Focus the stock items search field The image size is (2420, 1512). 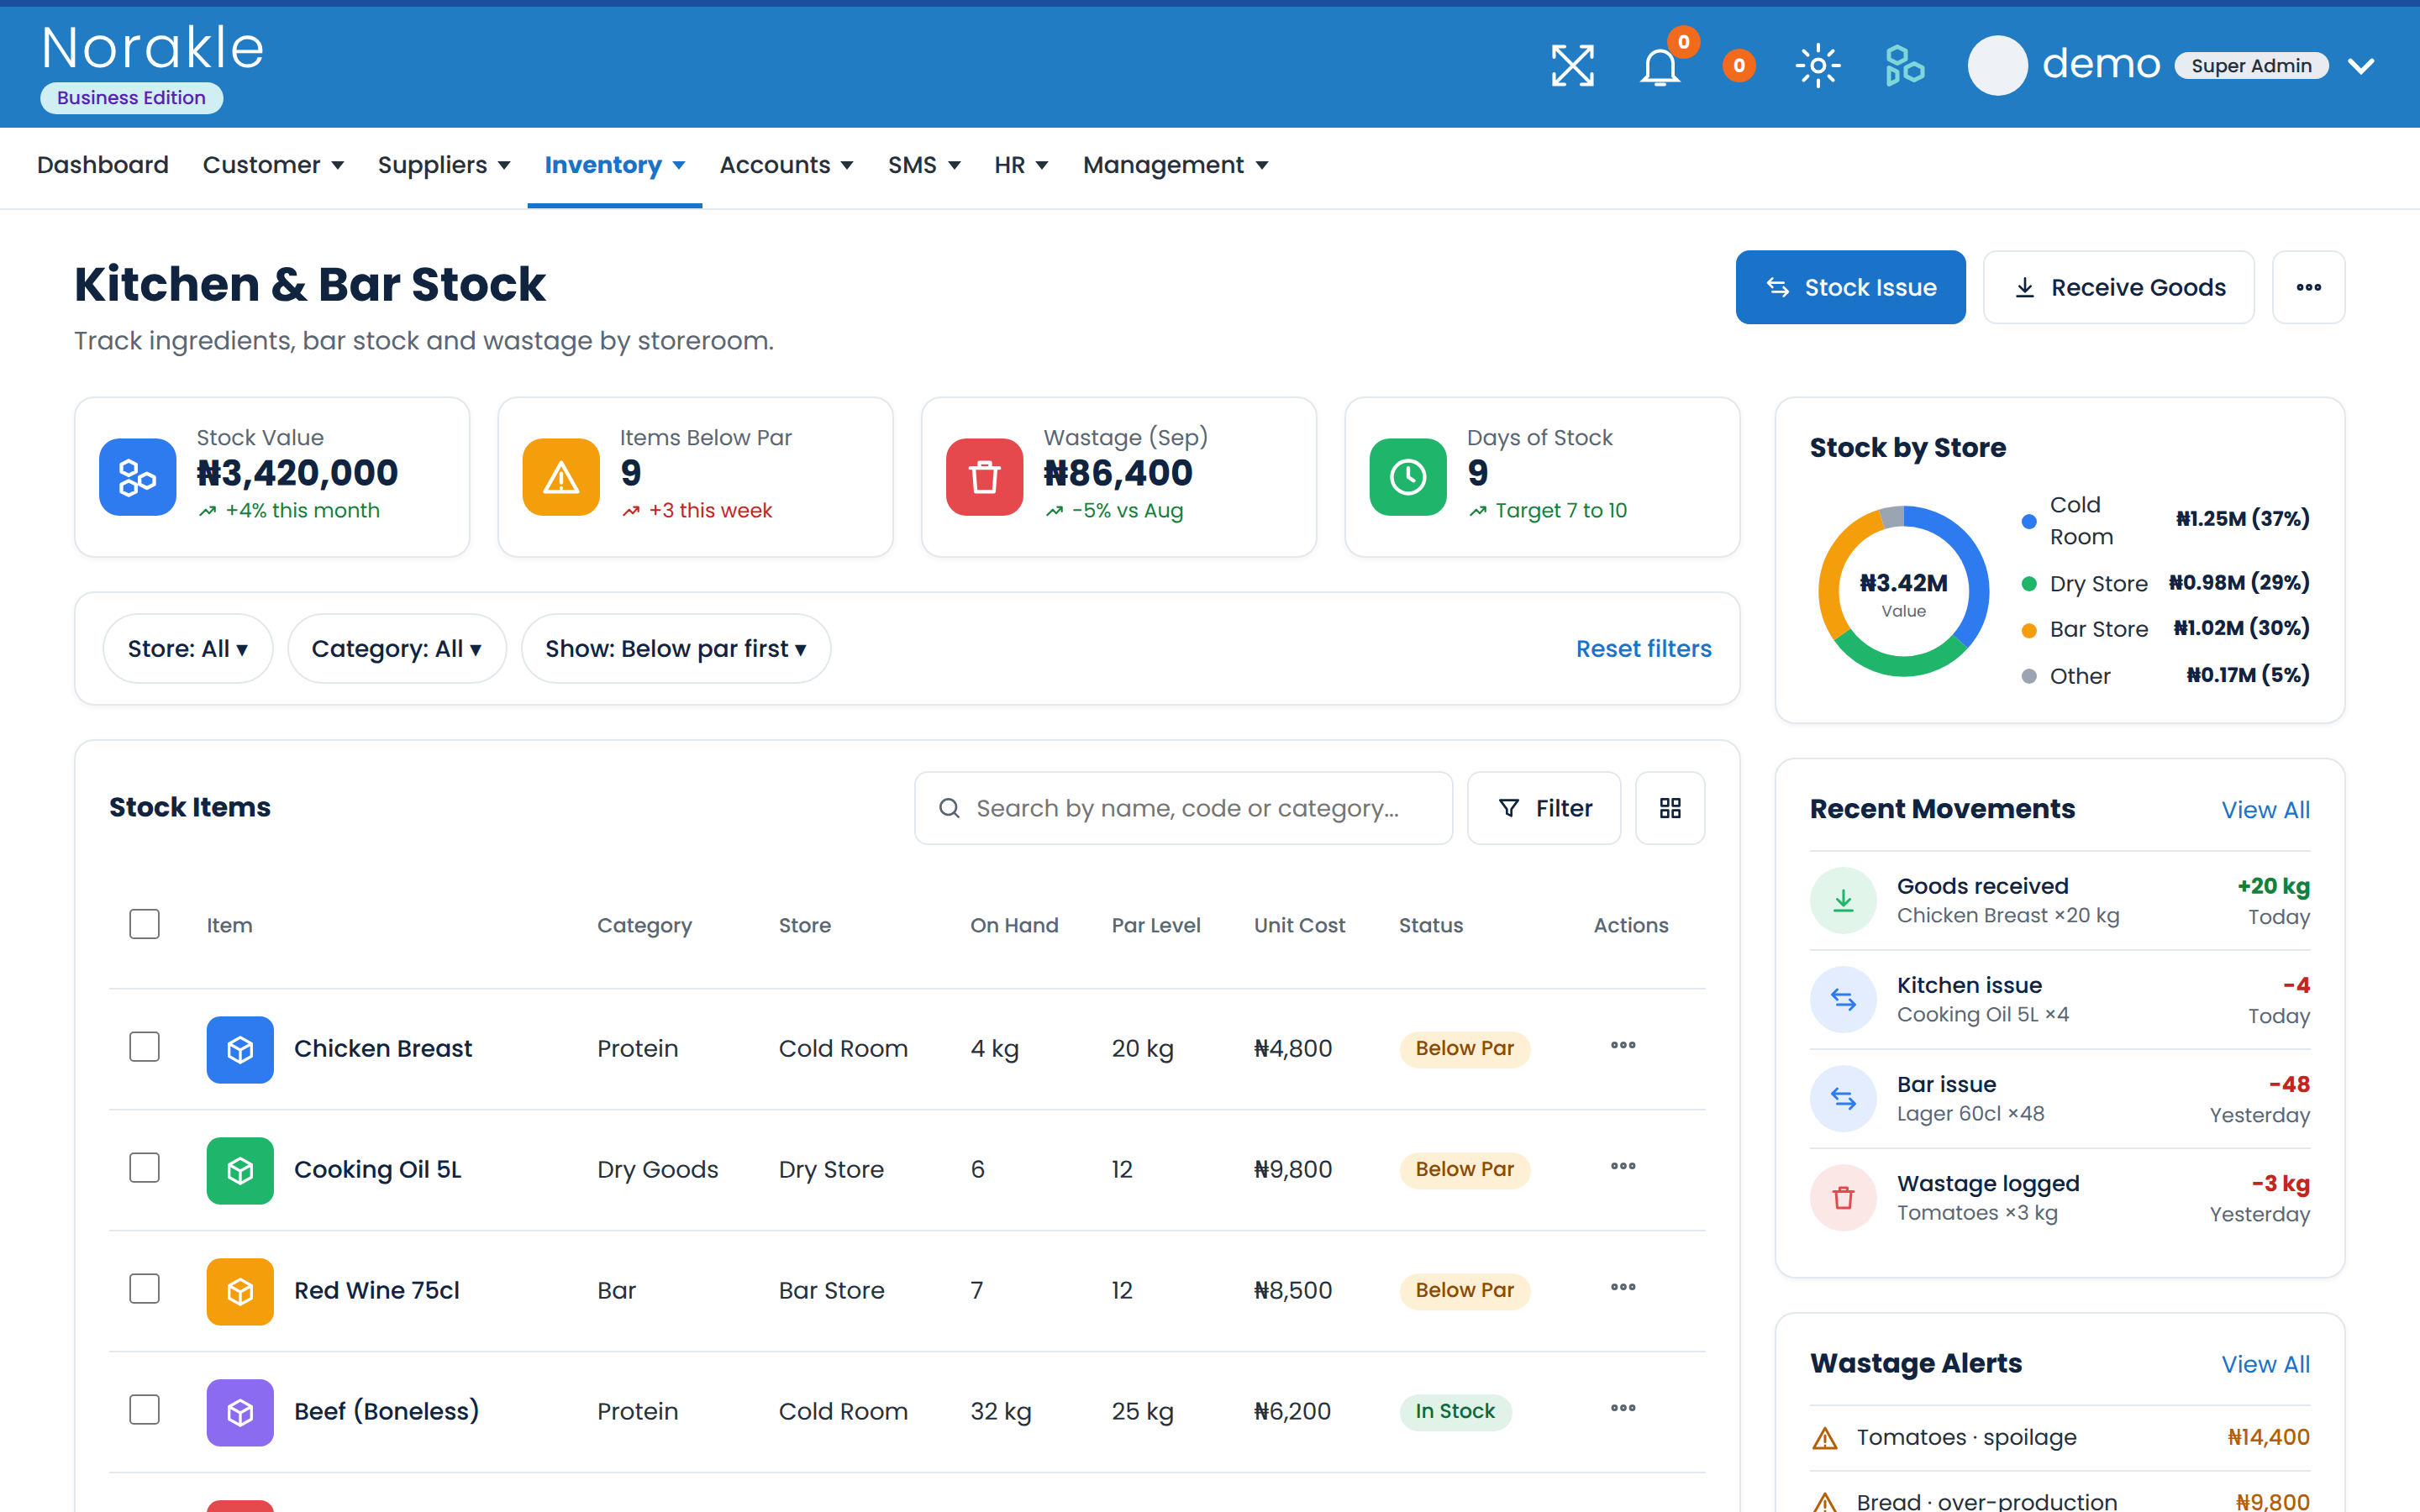tap(1183, 808)
